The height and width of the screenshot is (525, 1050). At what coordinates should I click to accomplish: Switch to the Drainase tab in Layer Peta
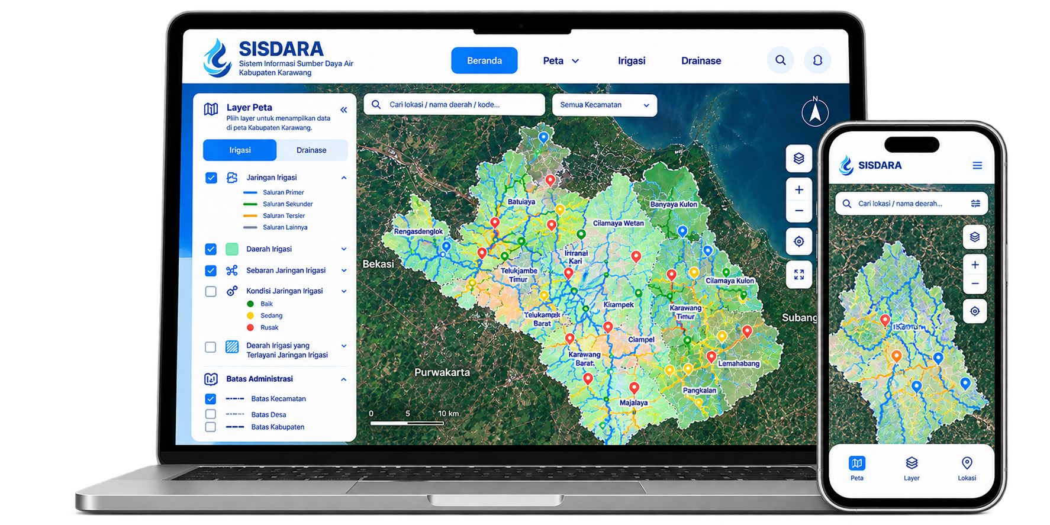311,150
